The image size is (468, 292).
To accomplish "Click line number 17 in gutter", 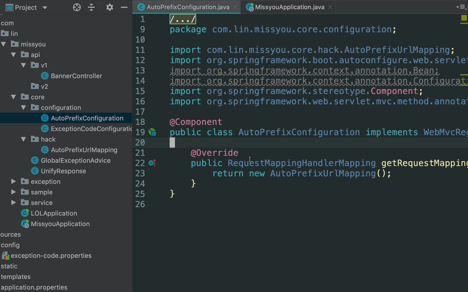I will click(x=140, y=112).
